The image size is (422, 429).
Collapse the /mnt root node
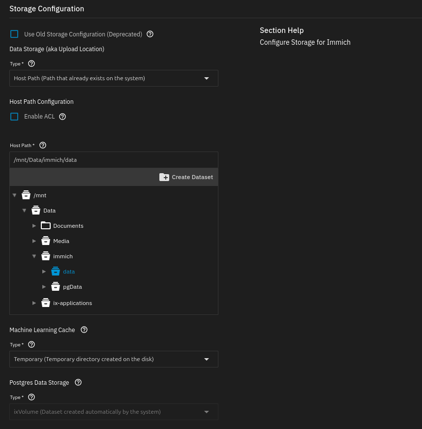tap(14, 195)
